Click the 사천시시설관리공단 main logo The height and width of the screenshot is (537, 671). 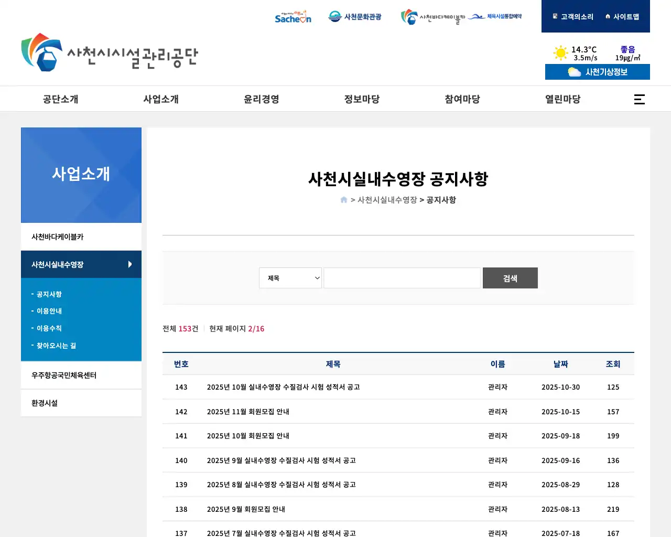pos(110,52)
